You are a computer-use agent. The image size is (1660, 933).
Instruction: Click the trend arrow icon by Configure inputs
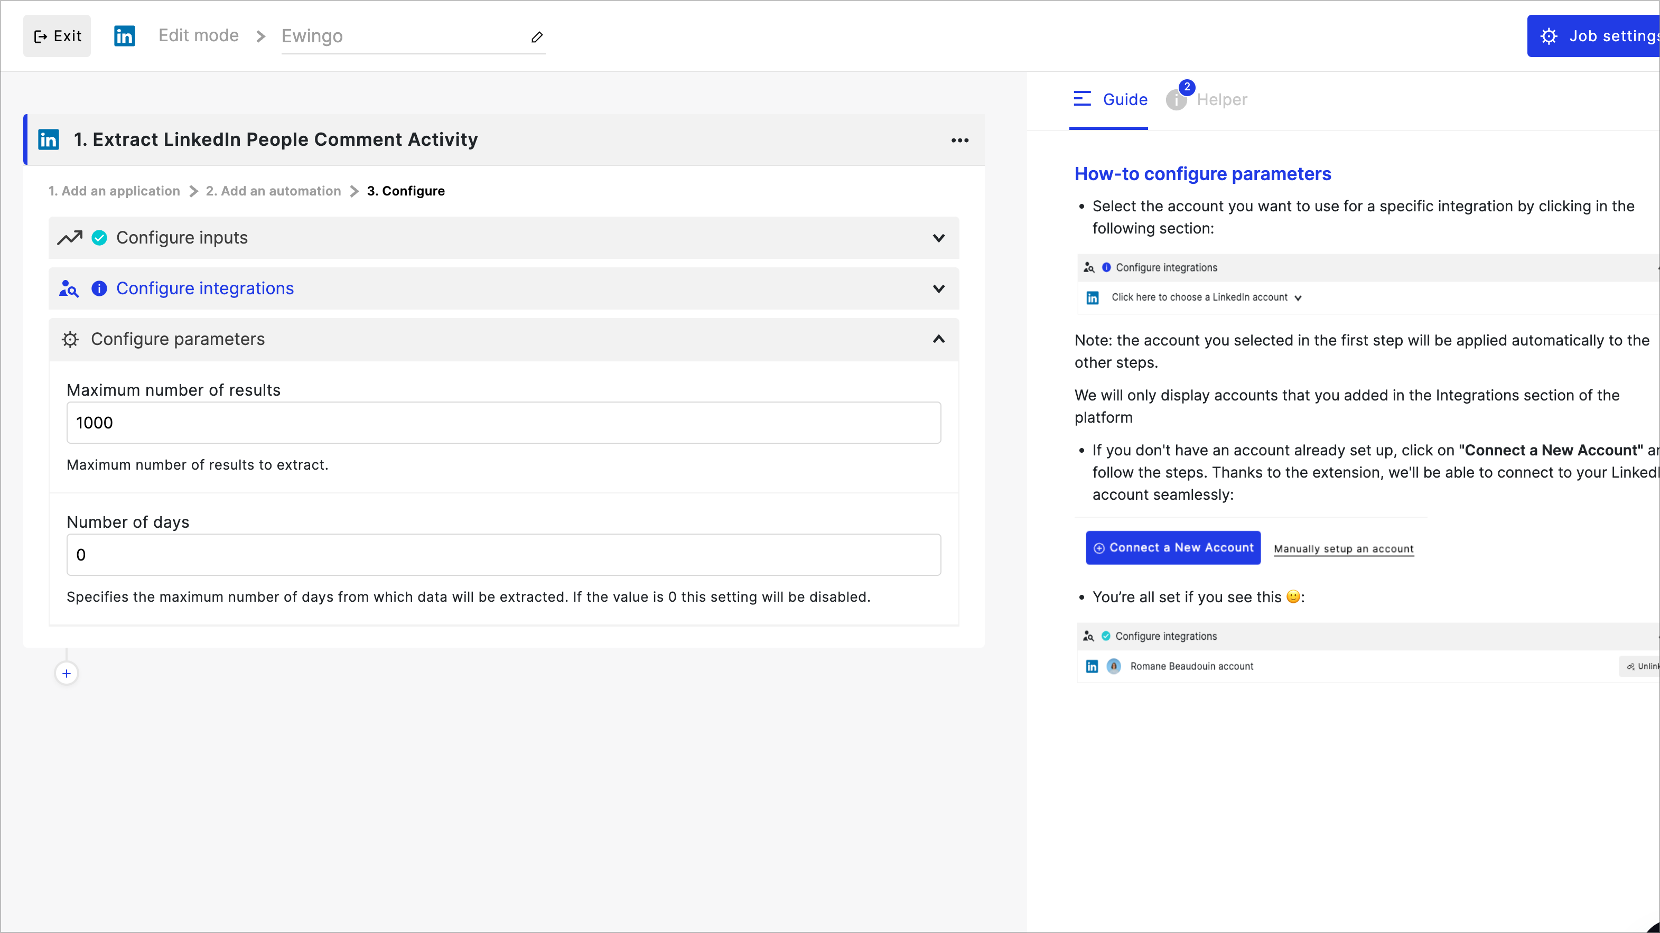click(70, 238)
